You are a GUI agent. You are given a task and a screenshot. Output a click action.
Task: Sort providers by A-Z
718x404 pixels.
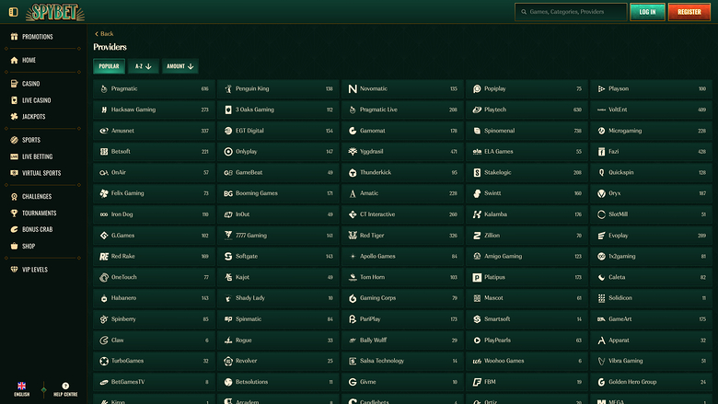pos(144,66)
